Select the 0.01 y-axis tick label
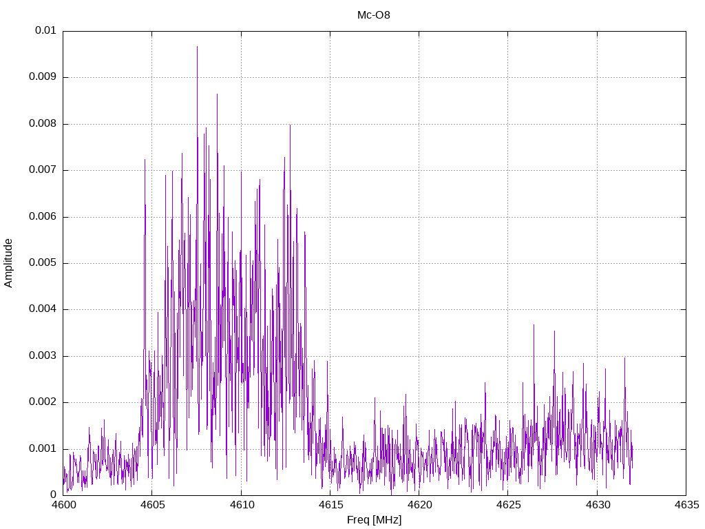The image size is (705, 529). 45,31
